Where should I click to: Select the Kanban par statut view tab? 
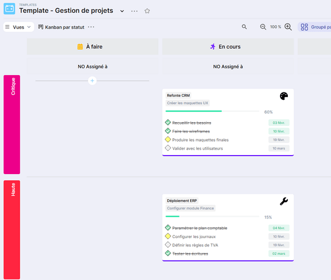click(61, 27)
